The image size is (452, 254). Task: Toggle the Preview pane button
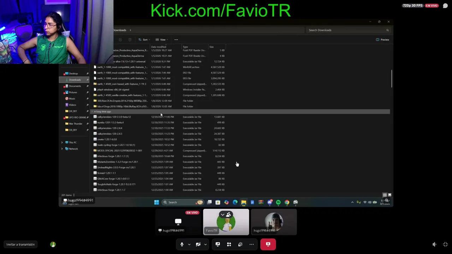[x=382, y=40]
